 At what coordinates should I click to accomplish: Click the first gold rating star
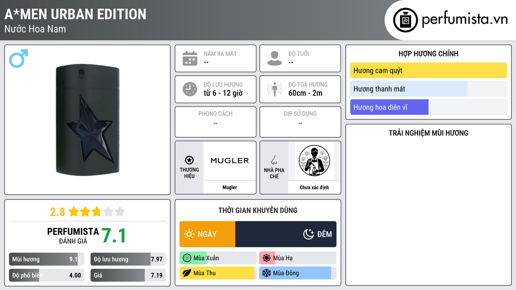pyautogui.click(x=74, y=211)
